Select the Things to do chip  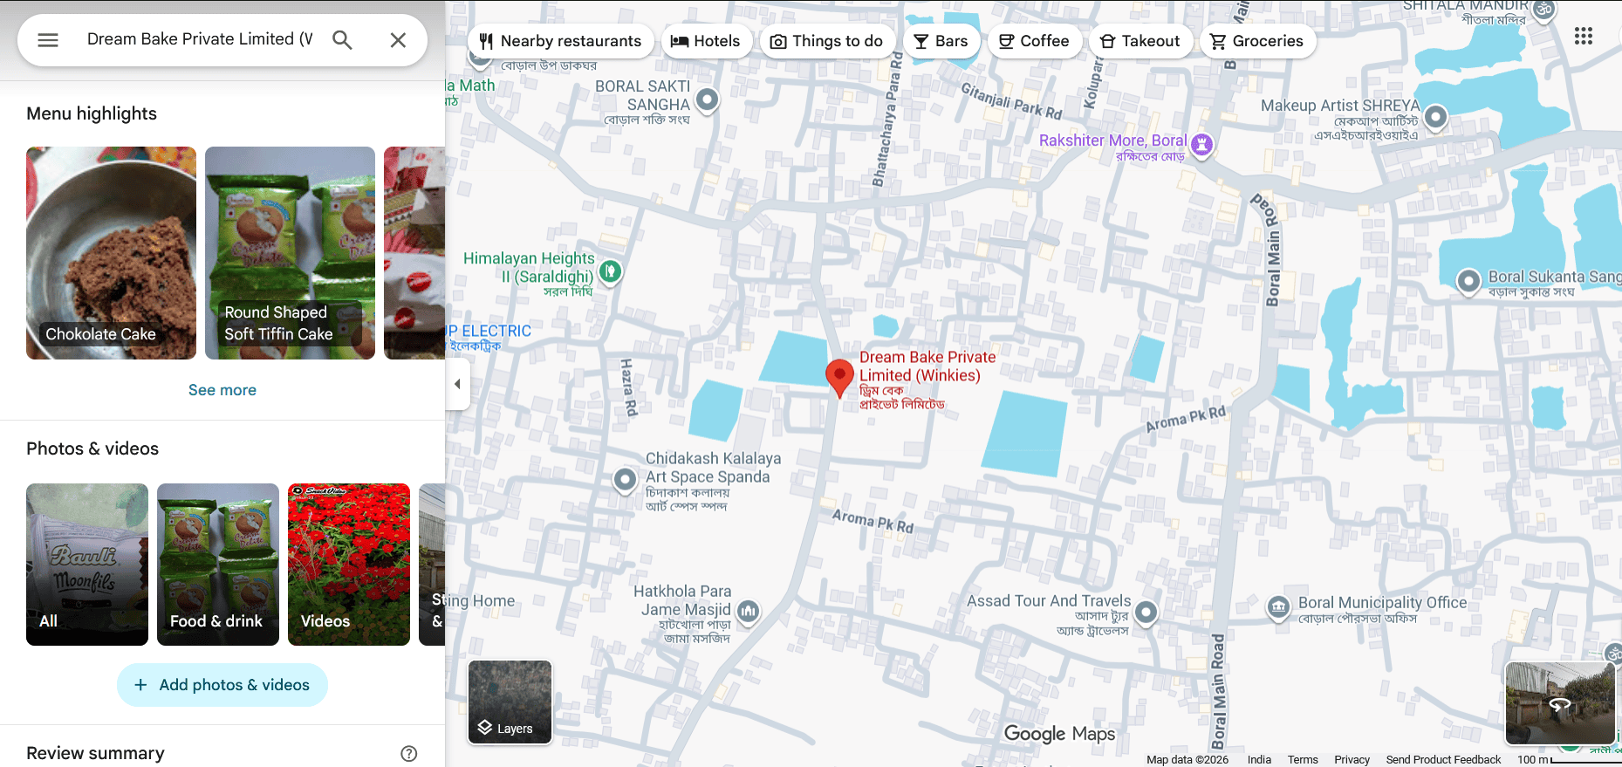827,41
